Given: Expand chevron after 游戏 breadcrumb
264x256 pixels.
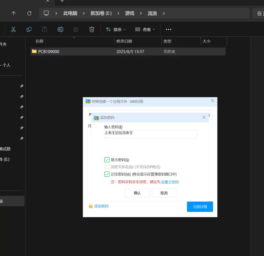Looking at the screenshot, I should (x=141, y=13).
